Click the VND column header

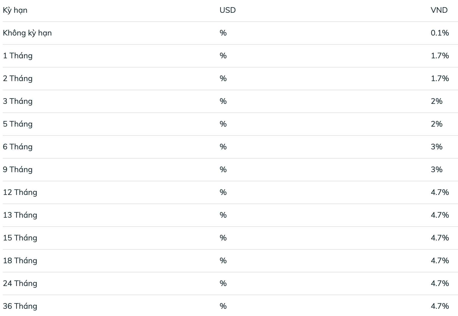click(x=439, y=10)
